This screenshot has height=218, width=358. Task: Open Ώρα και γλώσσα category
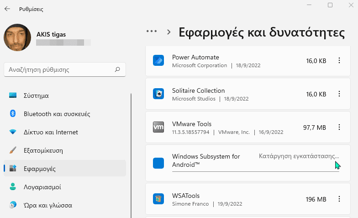(65, 205)
